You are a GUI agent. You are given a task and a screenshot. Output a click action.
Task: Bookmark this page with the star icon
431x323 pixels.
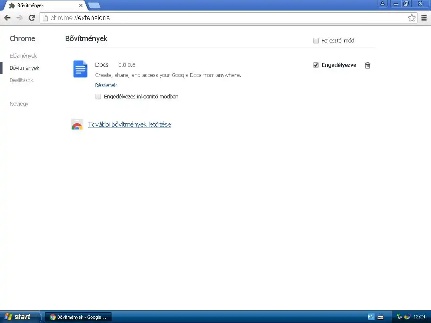point(412,18)
